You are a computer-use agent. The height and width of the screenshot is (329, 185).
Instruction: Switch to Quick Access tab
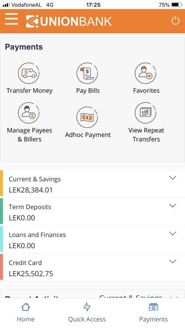coord(87,313)
